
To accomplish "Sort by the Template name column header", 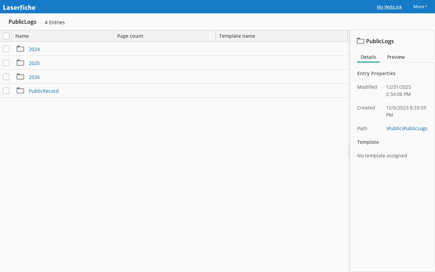I will 282,36.
